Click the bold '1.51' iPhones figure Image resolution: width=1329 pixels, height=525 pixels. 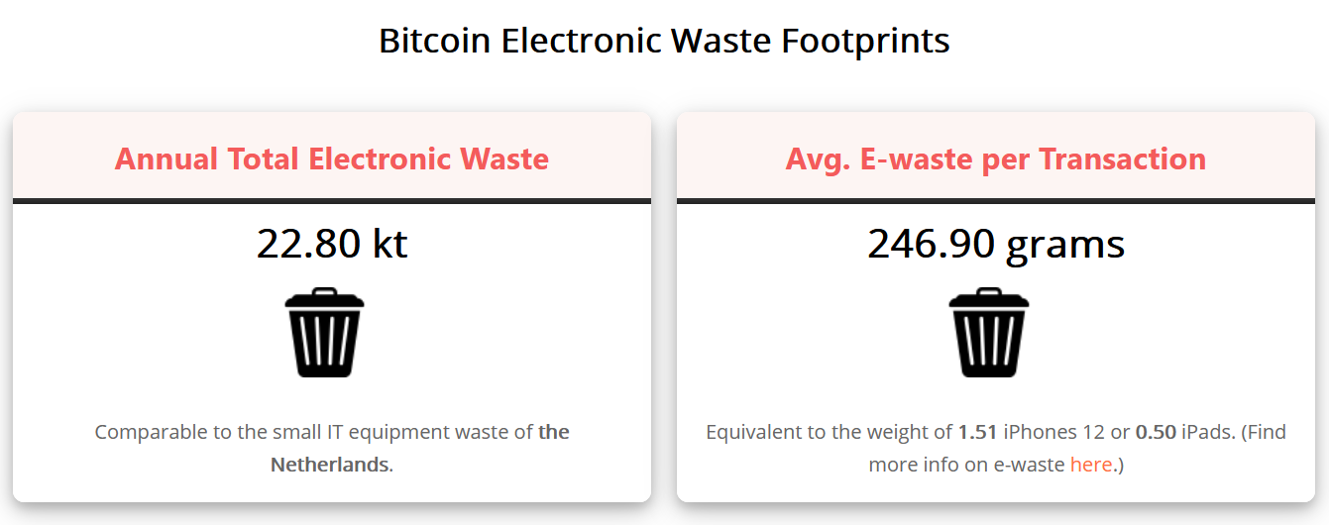[x=977, y=433]
